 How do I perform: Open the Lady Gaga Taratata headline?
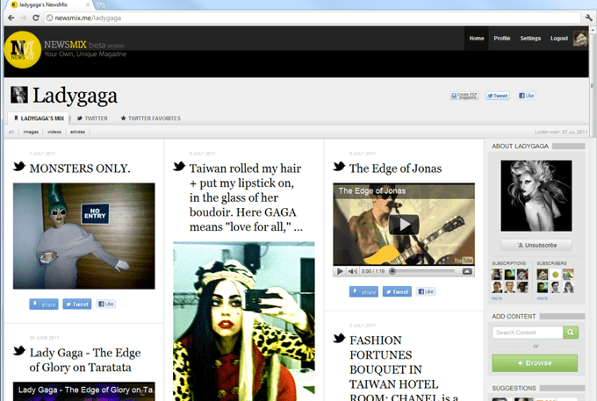[x=85, y=360]
